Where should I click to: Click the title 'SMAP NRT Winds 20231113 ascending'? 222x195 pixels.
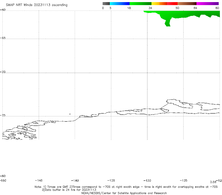coord(37,5)
